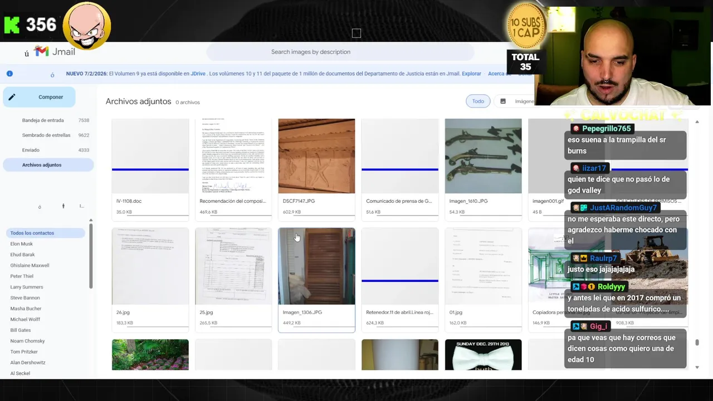
Task: Click the 10 SUBS 1 CAP gold coin
Action: point(525,26)
